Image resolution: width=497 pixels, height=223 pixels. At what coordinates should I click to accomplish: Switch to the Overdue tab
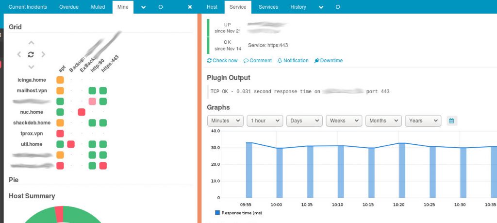(69, 7)
